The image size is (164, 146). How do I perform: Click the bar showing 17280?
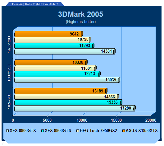coord(75,108)
